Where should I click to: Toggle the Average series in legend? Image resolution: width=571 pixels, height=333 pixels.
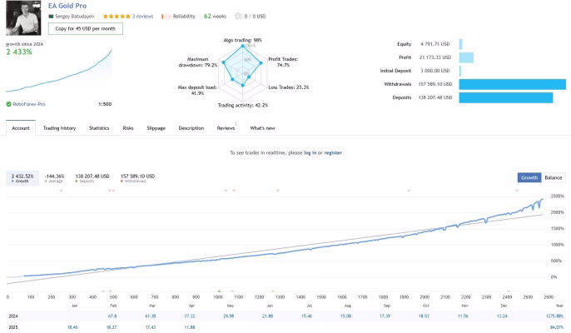pyautogui.click(x=54, y=178)
